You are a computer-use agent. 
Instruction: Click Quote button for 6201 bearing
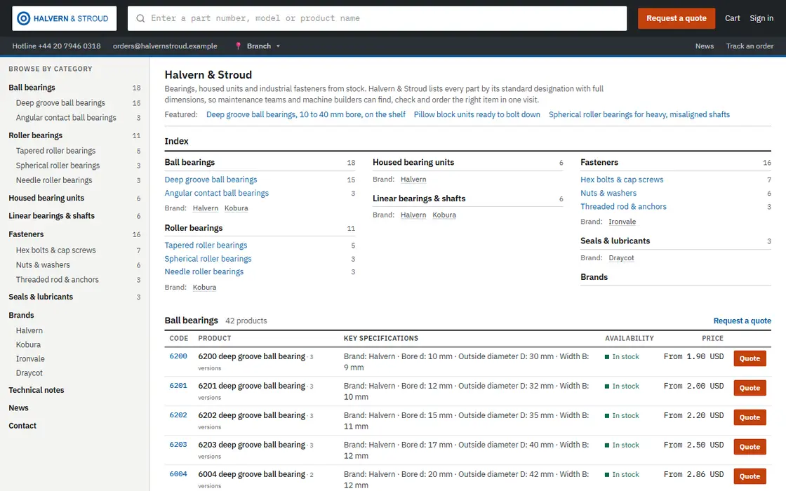click(750, 388)
